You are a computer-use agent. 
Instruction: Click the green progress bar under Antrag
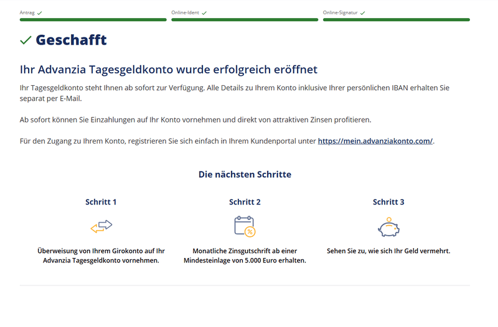click(93, 20)
